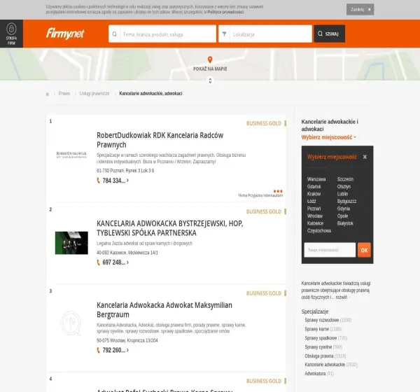420x392 pixels.
Task: Select Warszawa in city list
Action: point(316,179)
